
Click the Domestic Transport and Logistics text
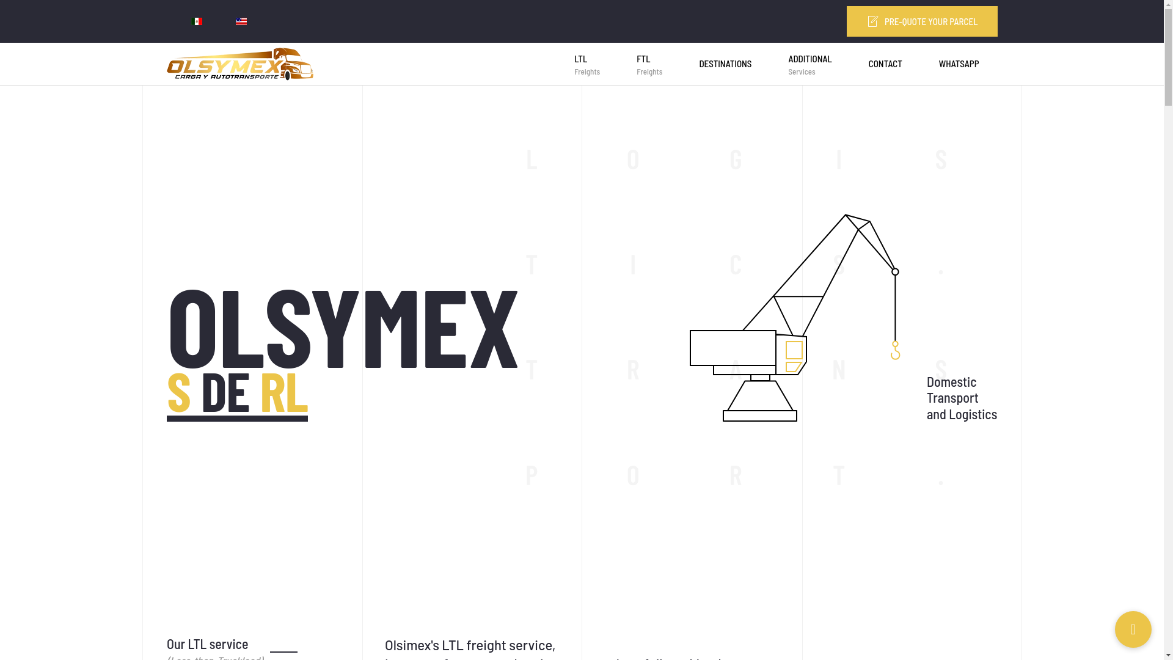(x=962, y=398)
